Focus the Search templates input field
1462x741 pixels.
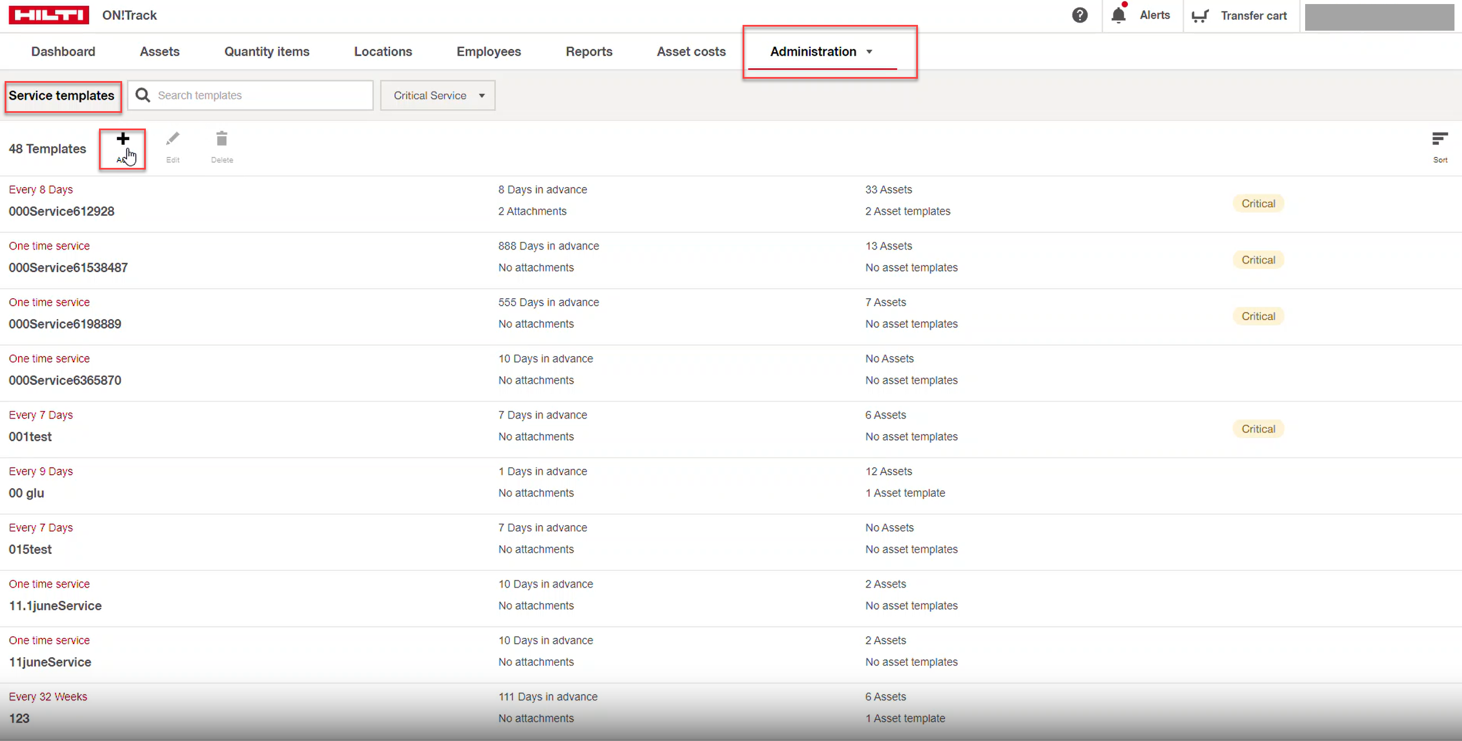pyautogui.click(x=260, y=95)
